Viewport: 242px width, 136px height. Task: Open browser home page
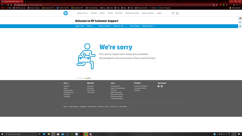(x=11, y=5)
